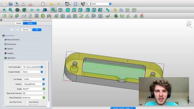Click the Measure distance ruler icon
194x109 pixels.
pyautogui.click(x=108, y=10)
